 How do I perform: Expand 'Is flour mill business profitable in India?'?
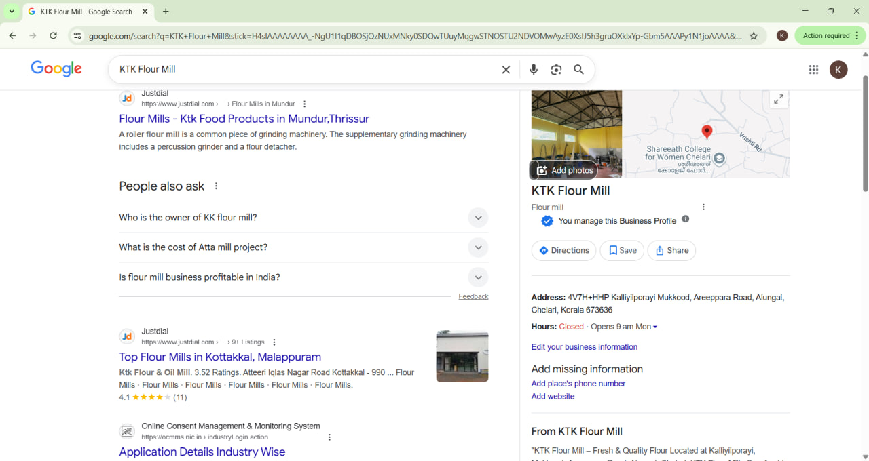coord(478,277)
